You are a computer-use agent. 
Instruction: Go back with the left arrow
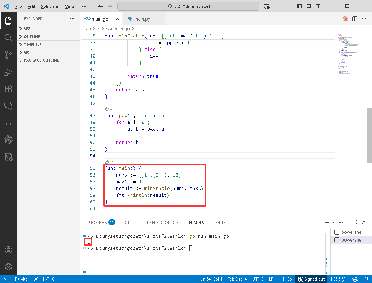101,6
